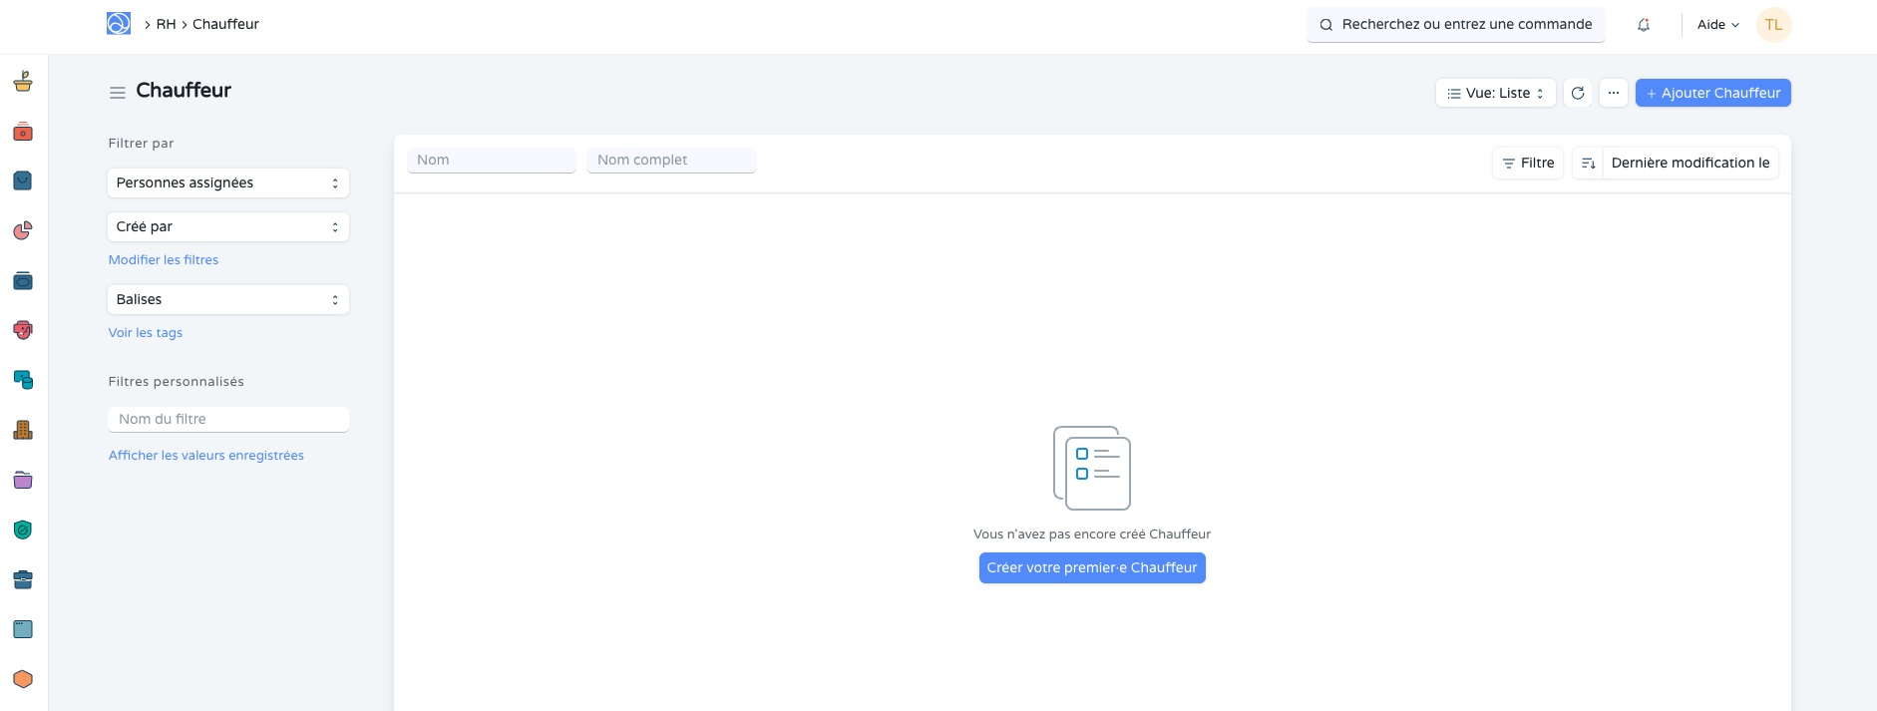
Task: Open the pie chart module in sidebar
Action: (x=23, y=230)
